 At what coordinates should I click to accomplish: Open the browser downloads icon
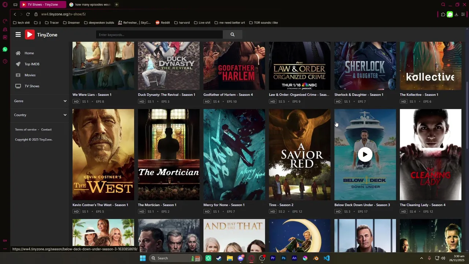pos(456,14)
